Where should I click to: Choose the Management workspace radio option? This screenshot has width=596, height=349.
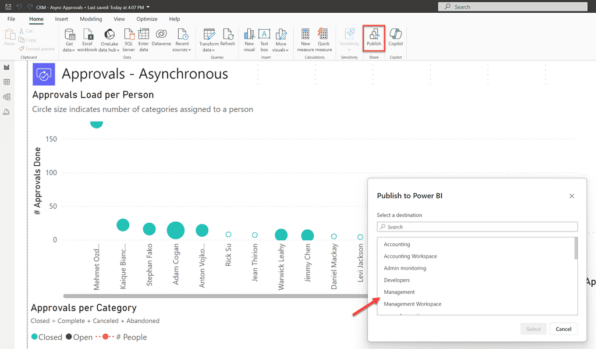399,292
